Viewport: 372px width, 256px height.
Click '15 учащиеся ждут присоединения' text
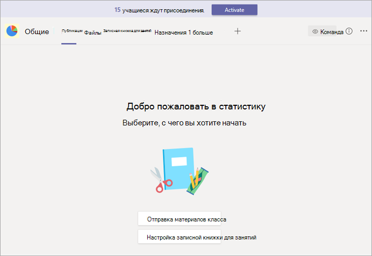tap(159, 10)
